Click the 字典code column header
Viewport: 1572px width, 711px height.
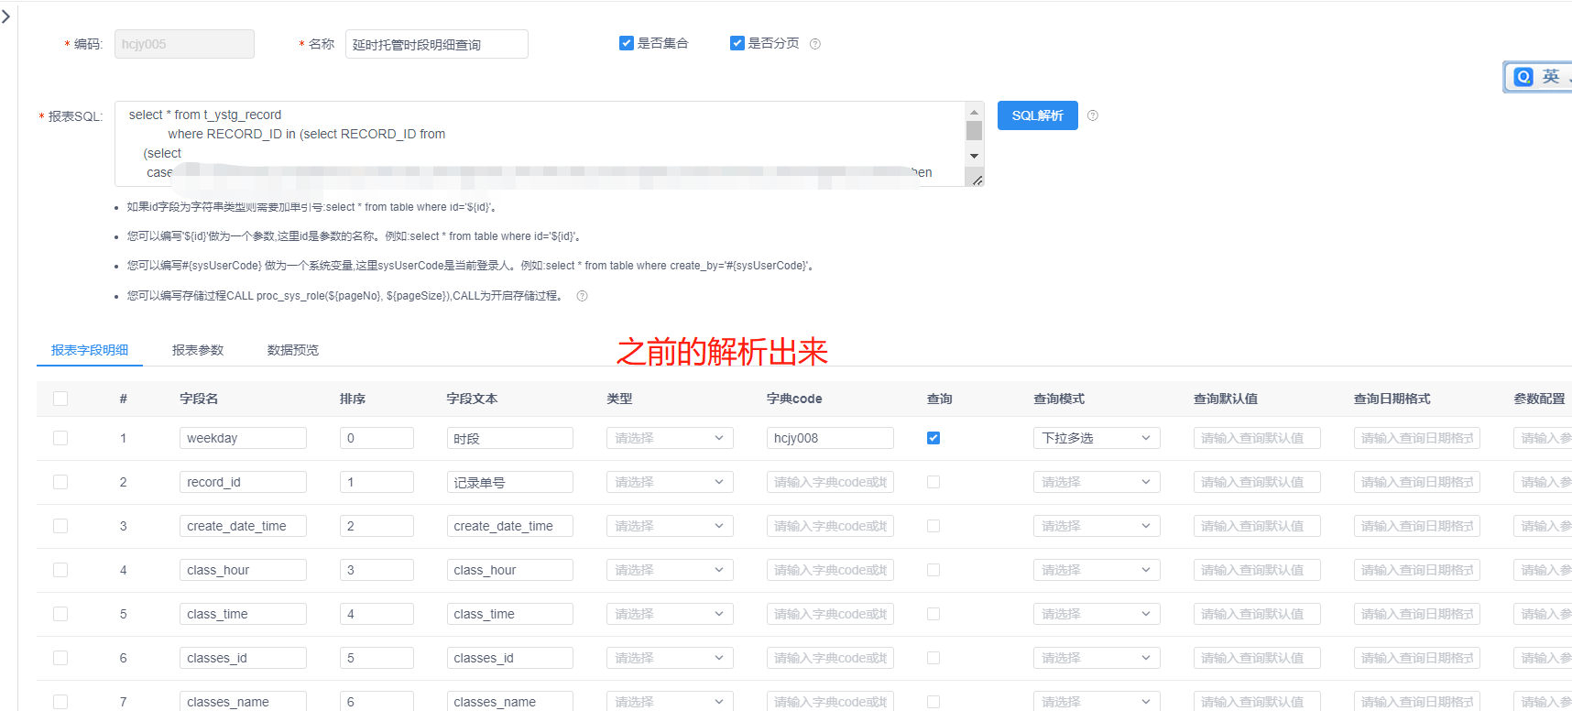click(x=794, y=399)
